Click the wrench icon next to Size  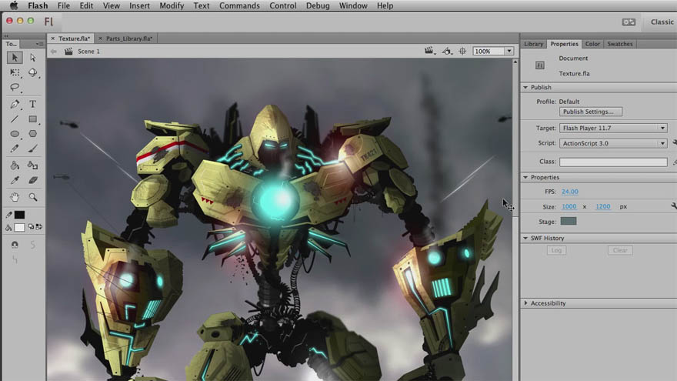674,206
